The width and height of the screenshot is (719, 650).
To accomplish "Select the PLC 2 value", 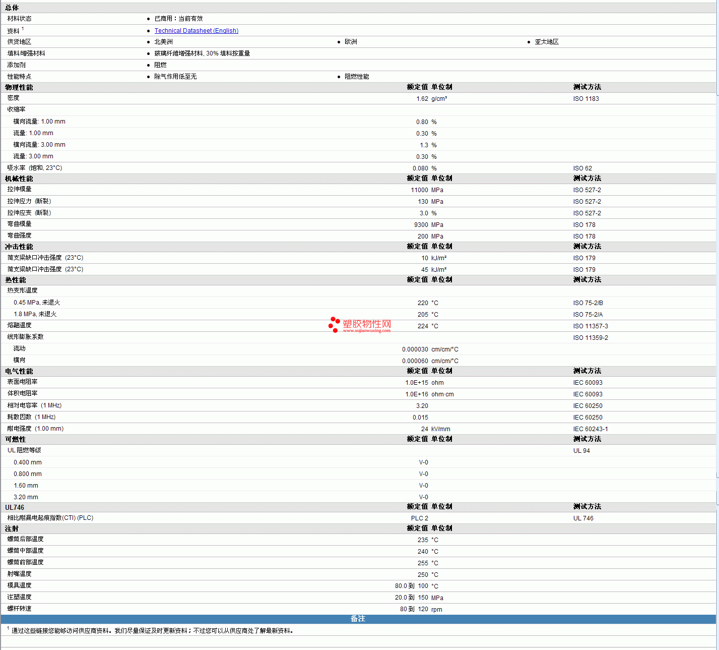I will pos(420,518).
